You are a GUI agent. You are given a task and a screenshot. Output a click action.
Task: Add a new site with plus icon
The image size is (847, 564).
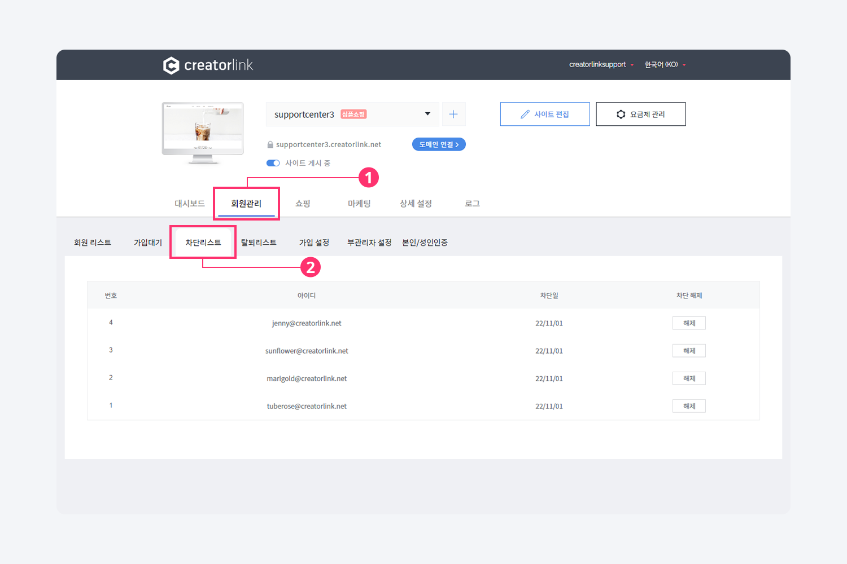(x=453, y=114)
